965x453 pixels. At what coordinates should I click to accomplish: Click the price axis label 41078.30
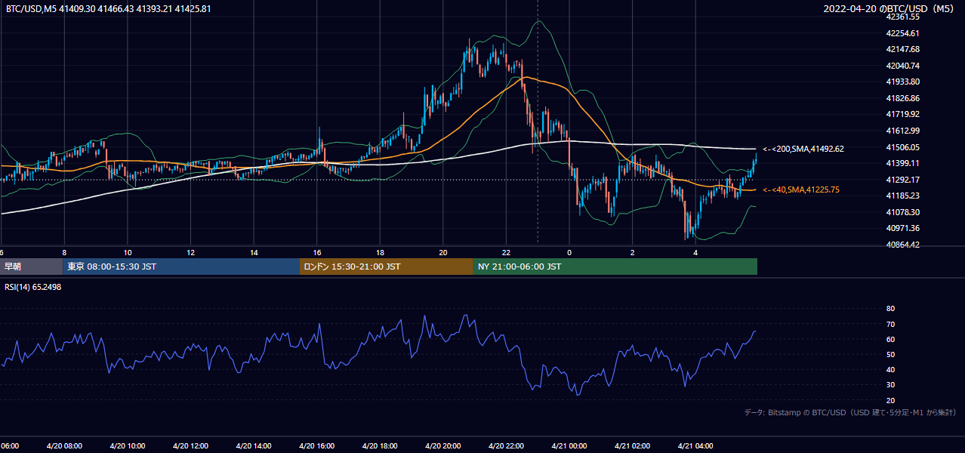coord(904,212)
